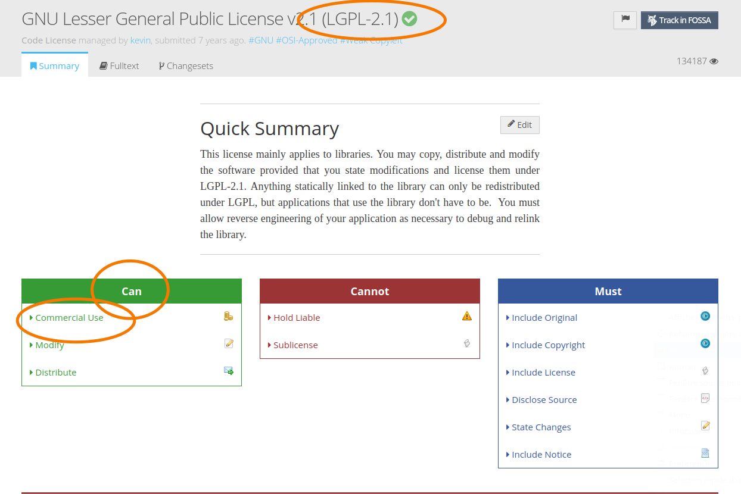Click the pencil note icon in Modify row

229,343
